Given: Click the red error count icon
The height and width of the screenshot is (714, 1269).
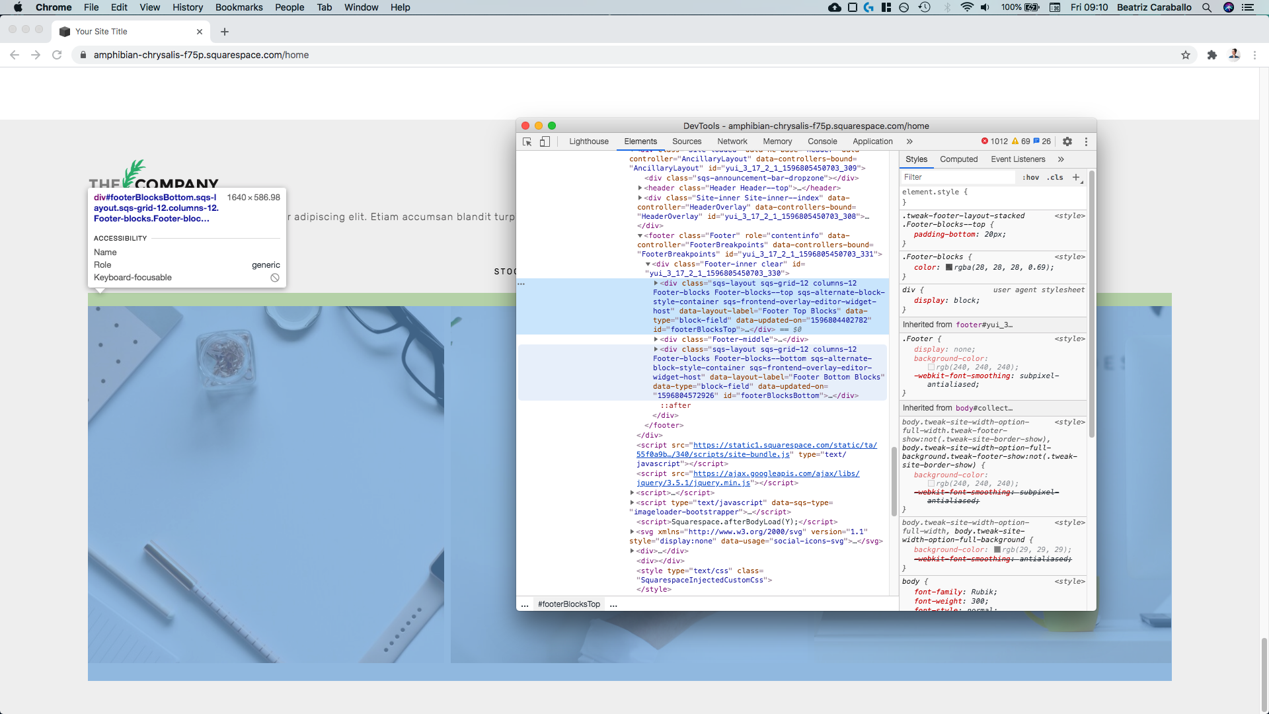Looking at the screenshot, I should coord(985,141).
